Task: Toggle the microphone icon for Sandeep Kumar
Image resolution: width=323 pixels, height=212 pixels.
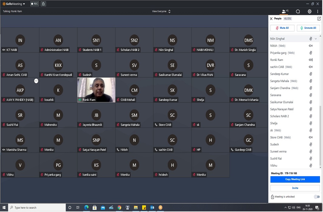Action: point(311,74)
